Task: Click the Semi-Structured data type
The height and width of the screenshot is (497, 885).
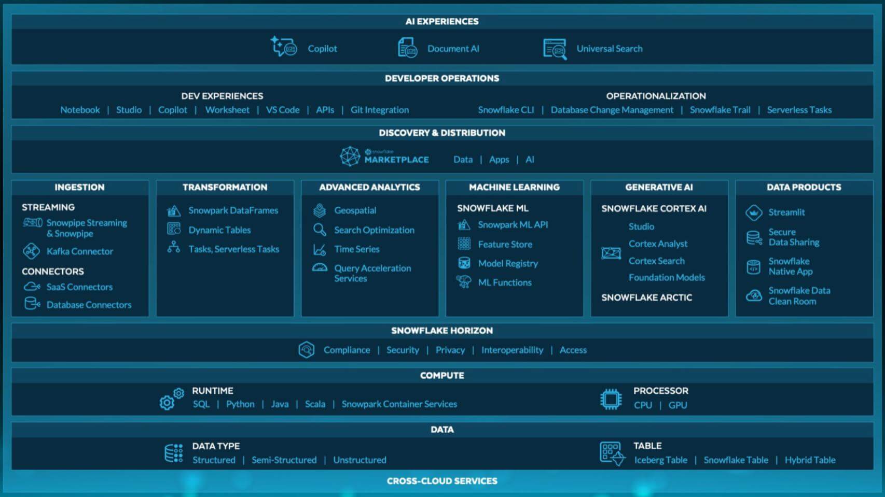Action: tap(284, 460)
